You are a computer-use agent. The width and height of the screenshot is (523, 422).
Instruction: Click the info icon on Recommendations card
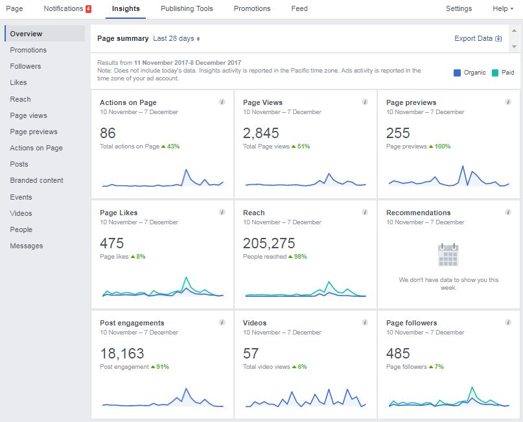pyautogui.click(x=508, y=212)
